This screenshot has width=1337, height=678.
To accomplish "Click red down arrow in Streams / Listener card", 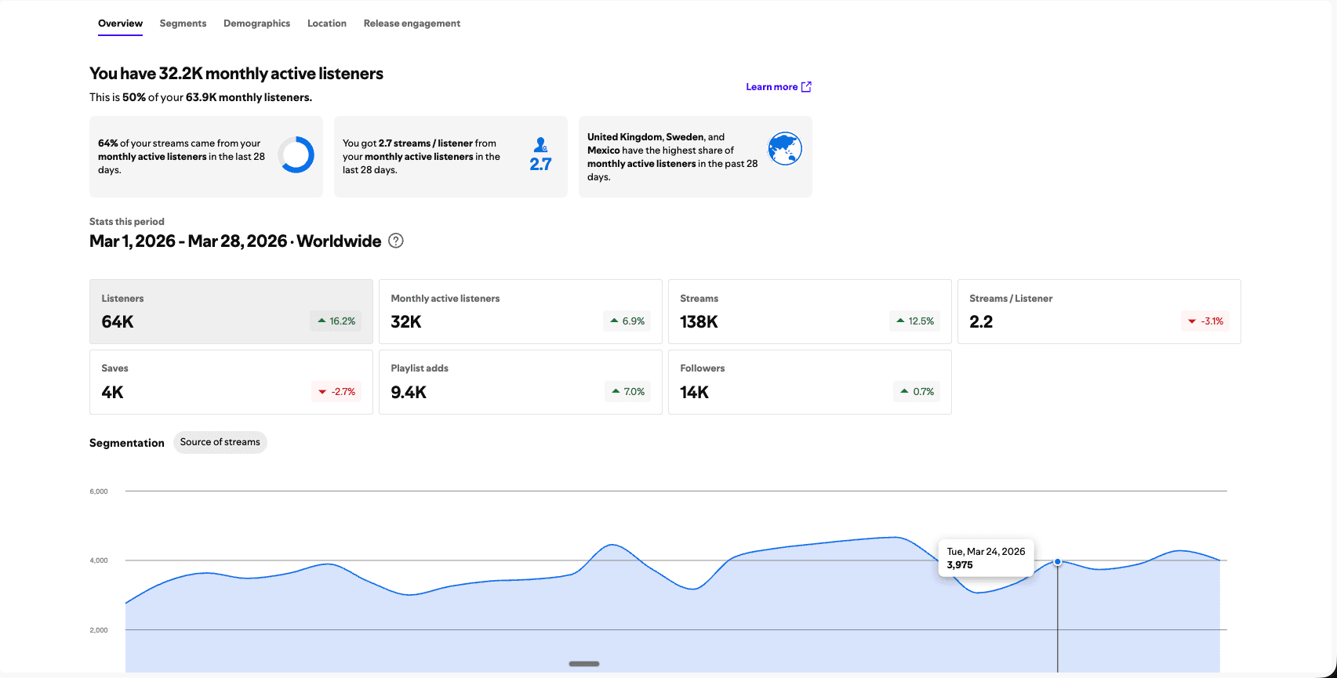I will coord(1192,321).
